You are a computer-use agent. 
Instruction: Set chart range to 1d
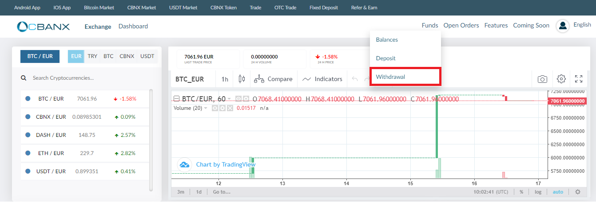[x=199, y=192]
